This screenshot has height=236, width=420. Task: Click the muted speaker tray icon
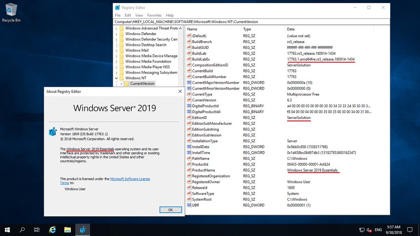click(x=370, y=230)
